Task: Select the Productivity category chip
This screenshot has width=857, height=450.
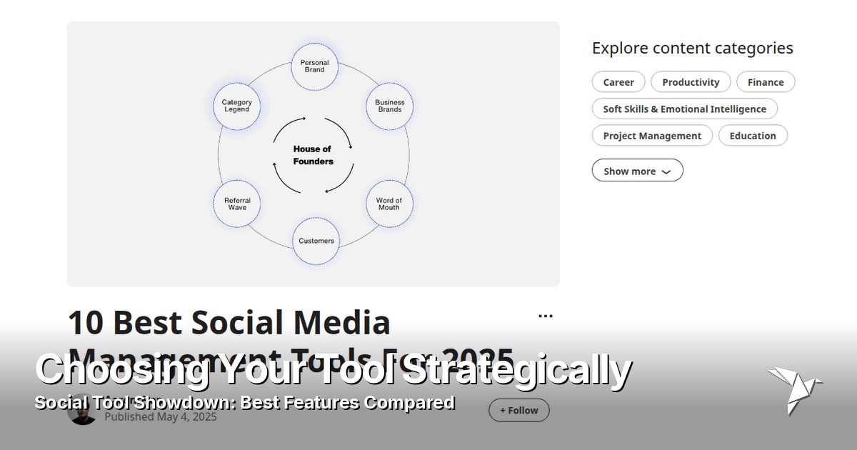Action: click(x=691, y=82)
